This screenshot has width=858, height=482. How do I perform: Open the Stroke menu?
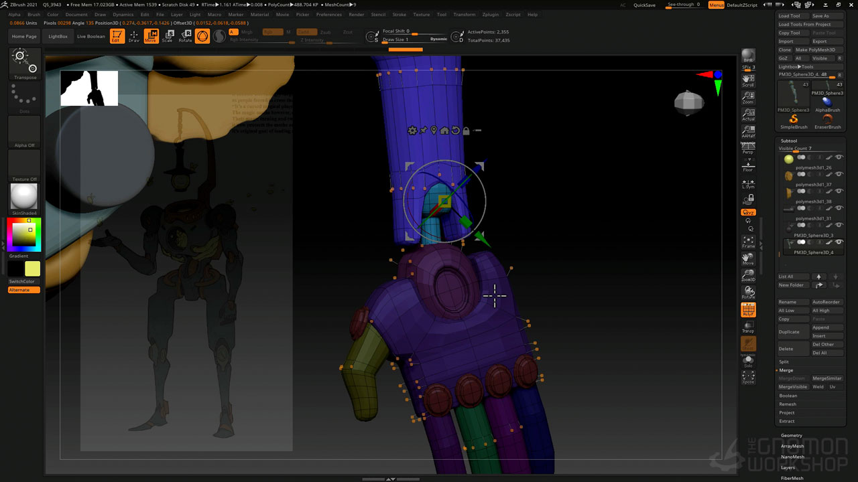coord(399,14)
